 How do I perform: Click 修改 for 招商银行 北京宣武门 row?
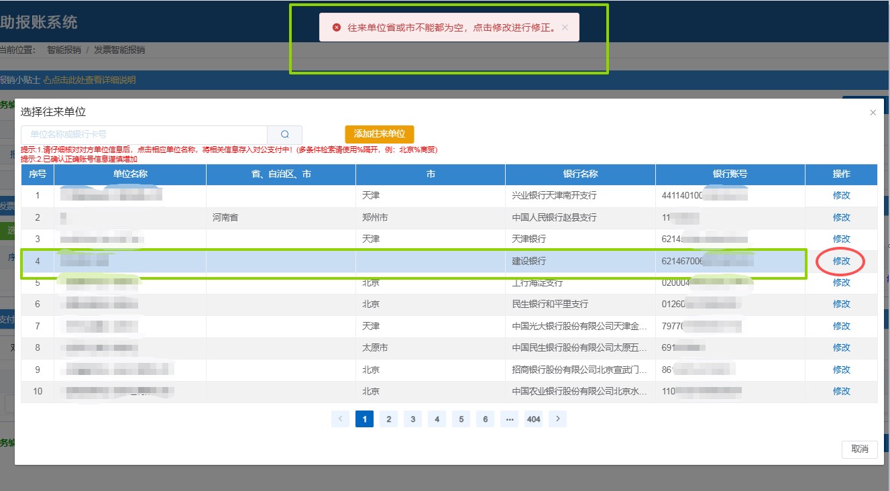(841, 370)
